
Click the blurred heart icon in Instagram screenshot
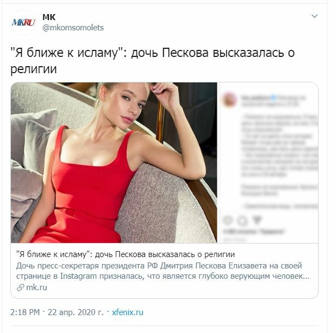(x=227, y=220)
